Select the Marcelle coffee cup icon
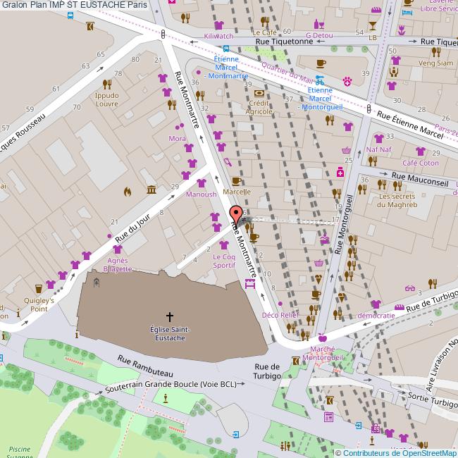 coord(237,181)
